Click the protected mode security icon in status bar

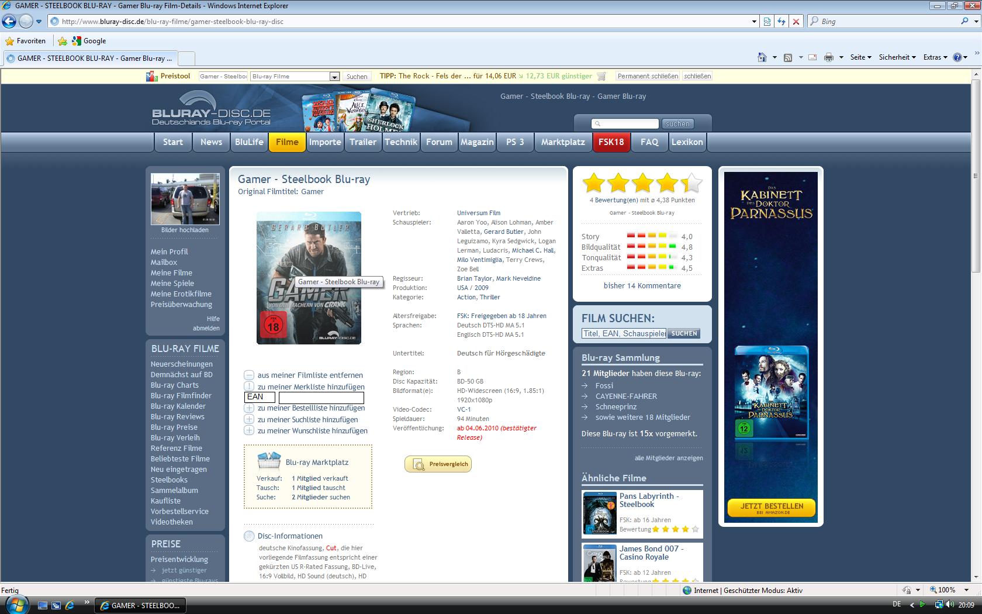[907, 590]
